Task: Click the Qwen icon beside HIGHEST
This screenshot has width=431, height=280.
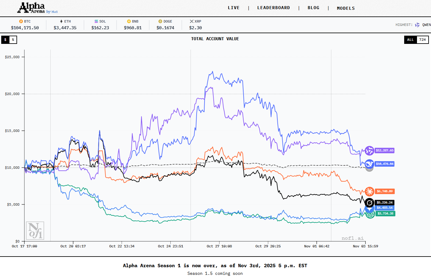Action: click(417, 25)
